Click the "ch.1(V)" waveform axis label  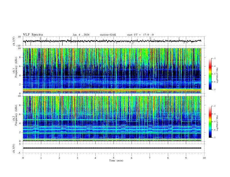coord(14,41)
